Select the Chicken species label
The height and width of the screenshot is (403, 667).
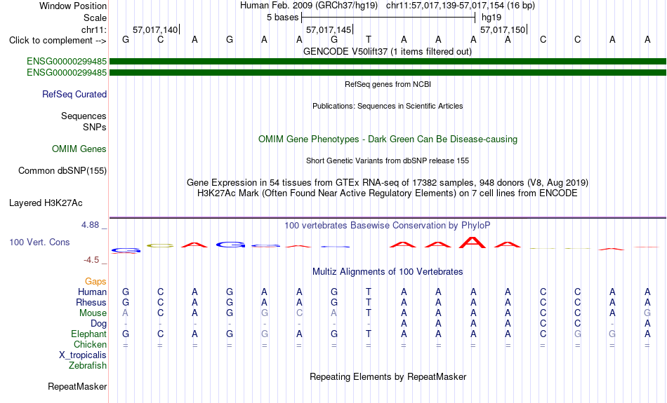tap(90, 344)
